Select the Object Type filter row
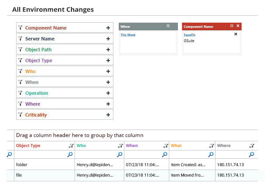267x187 pixels. [65, 60]
